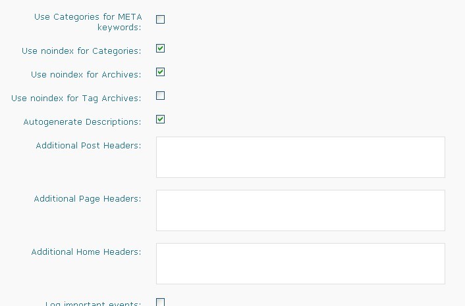The width and height of the screenshot is (465, 306).
Task: Click the Autogenerate Descriptions label text
Action: [82, 122]
